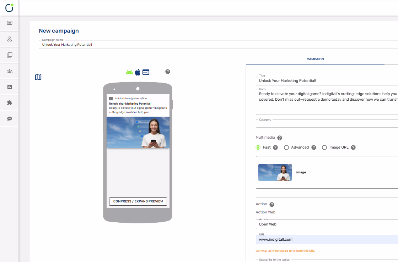Open the campaigns icon in sidebar
The height and width of the screenshot is (262, 398).
[9, 23]
